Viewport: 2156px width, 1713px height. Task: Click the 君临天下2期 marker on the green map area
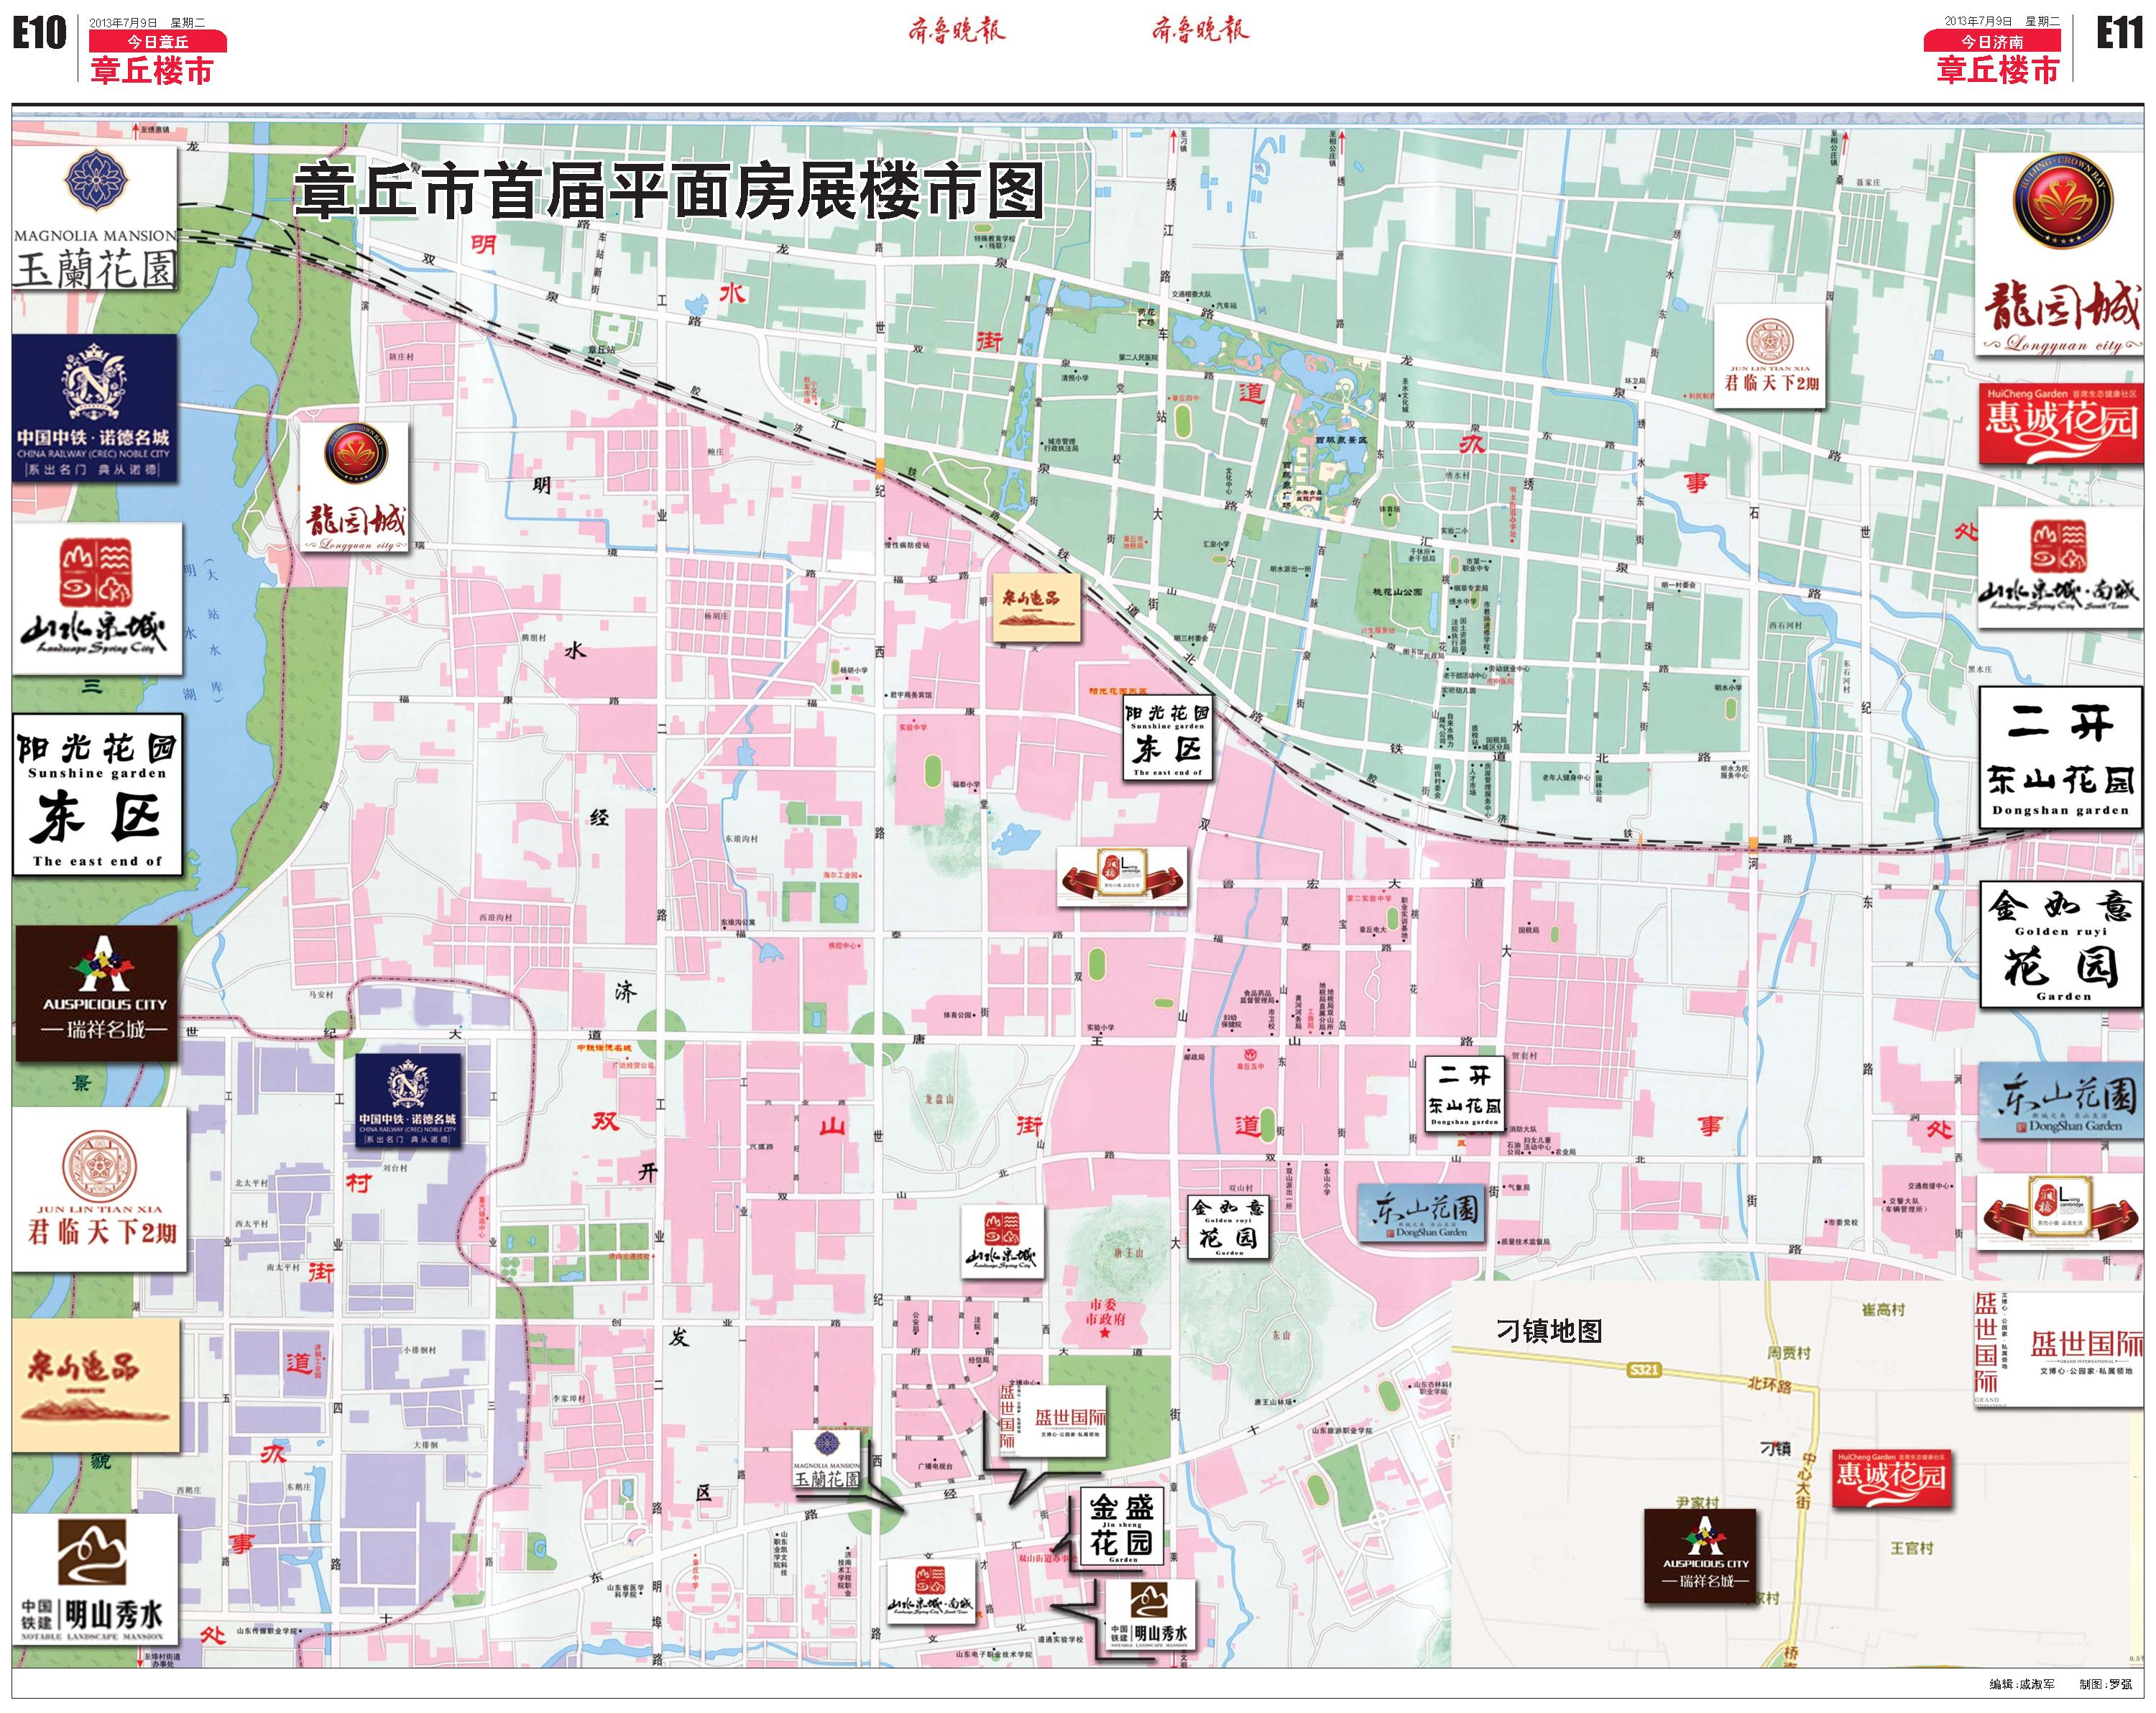pyautogui.click(x=1770, y=357)
